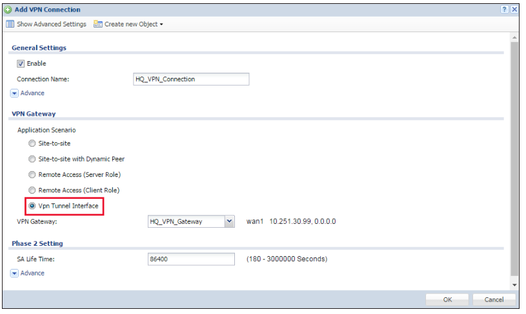Click the SA Life Time input field

pyautogui.click(x=191, y=259)
